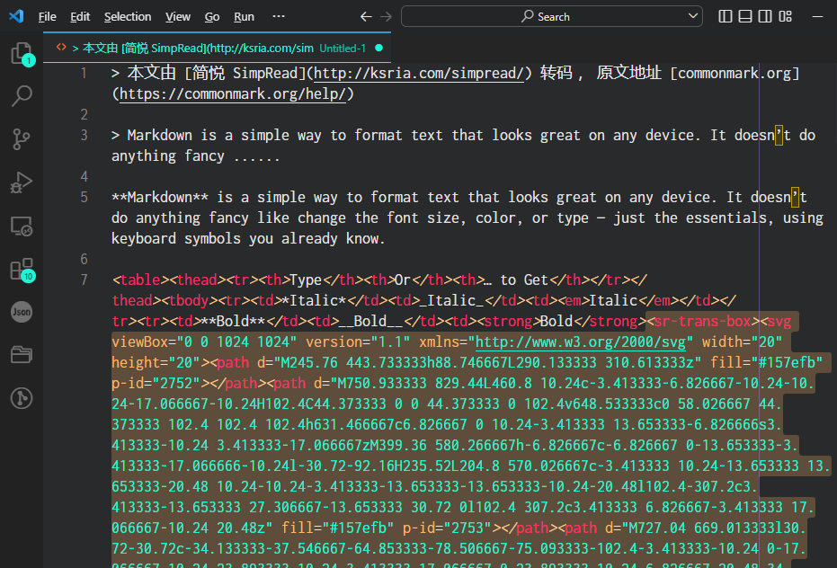Expand the overflow menu ellipsis

coord(279,16)
